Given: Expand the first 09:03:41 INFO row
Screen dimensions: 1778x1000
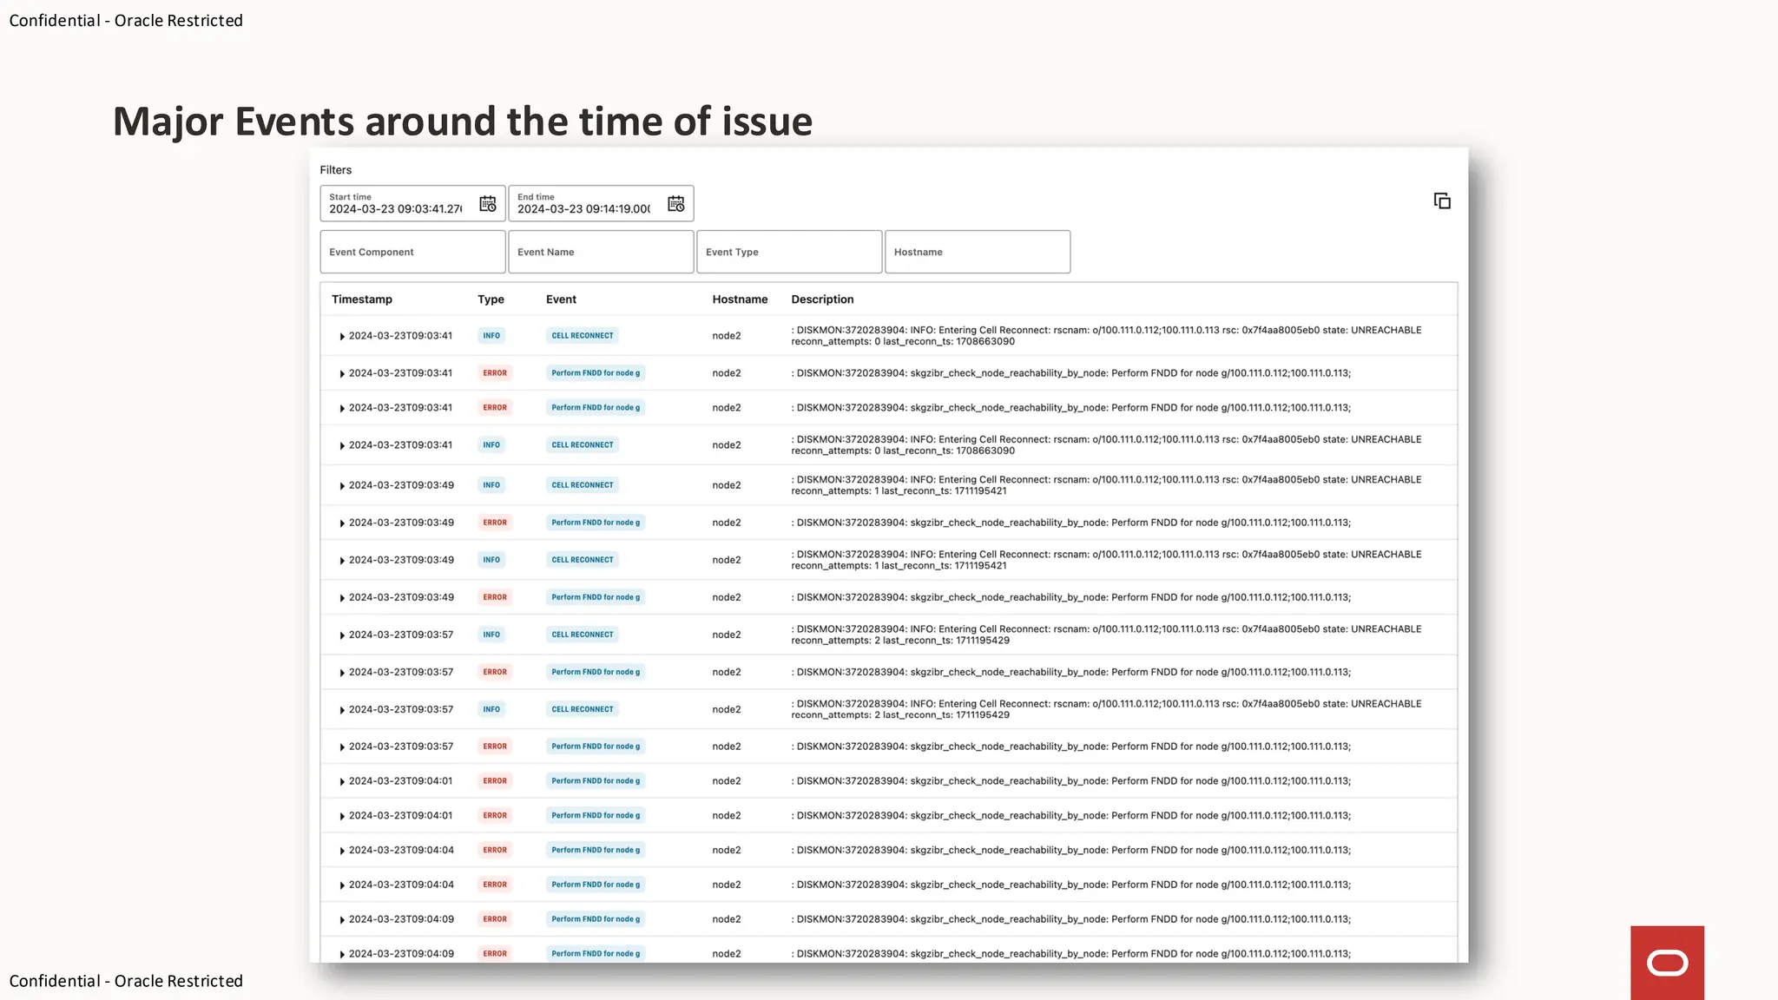Looking at the screenshot, I should [342, 336].
